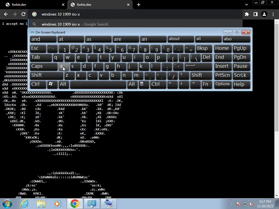The height and width of the screenshot is (209, 279).
Task: Toggle the right Alt key
Action: [132, 85]
